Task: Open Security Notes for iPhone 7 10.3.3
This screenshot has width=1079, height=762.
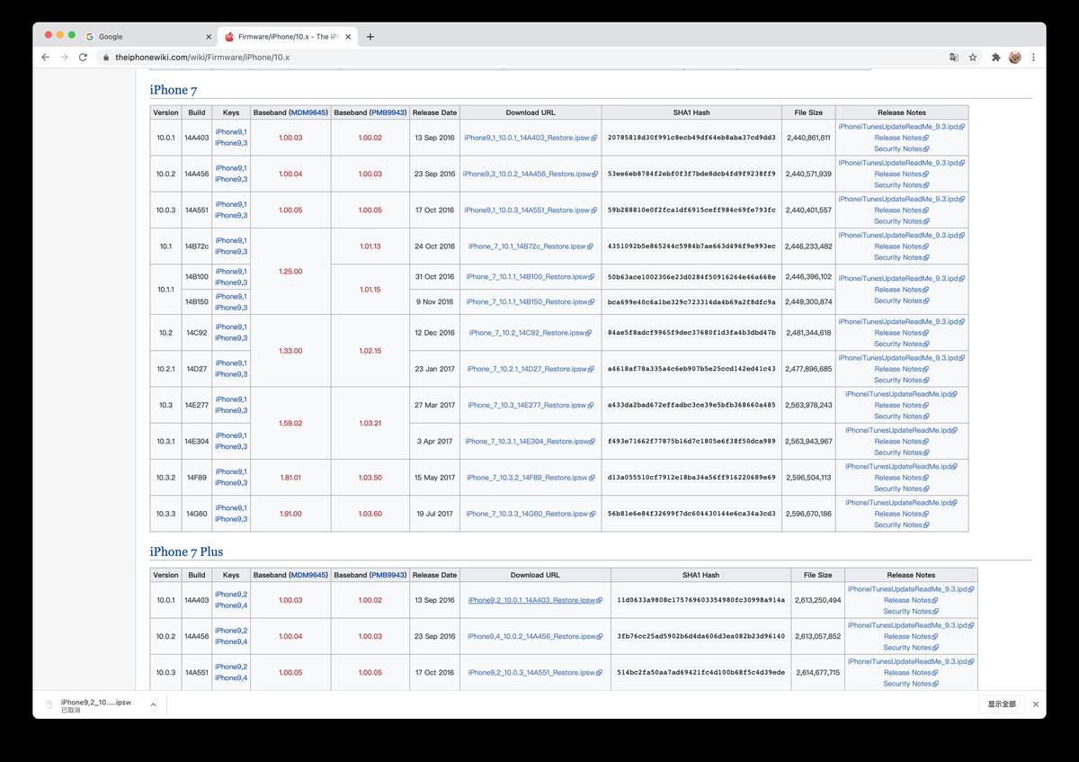Action: coord(902,524)
